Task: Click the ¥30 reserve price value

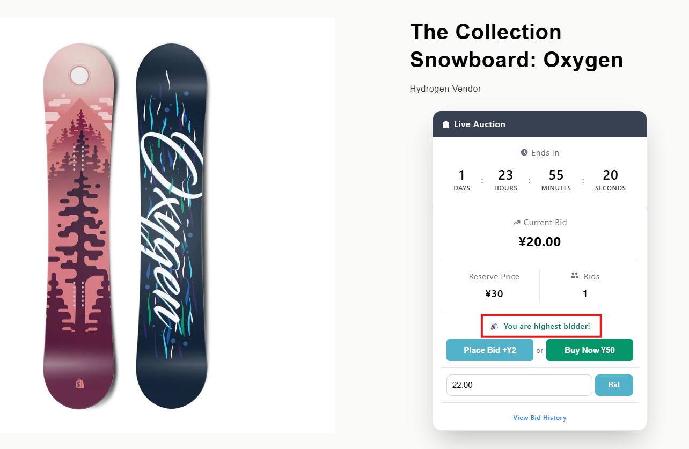Action: click(x=494, y=294)
